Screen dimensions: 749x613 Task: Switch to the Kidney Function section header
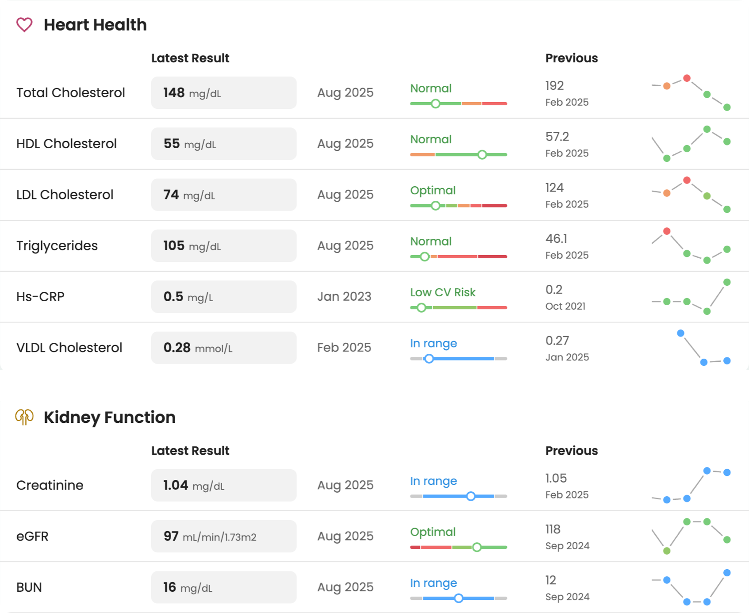[110, 417]
